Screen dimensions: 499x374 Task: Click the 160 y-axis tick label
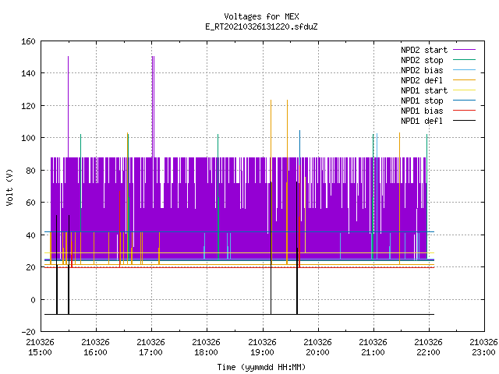[x=28, y=41]
